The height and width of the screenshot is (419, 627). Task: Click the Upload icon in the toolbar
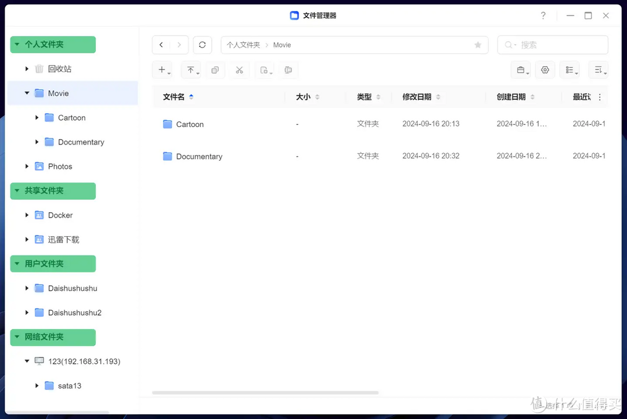coord(191,70)
